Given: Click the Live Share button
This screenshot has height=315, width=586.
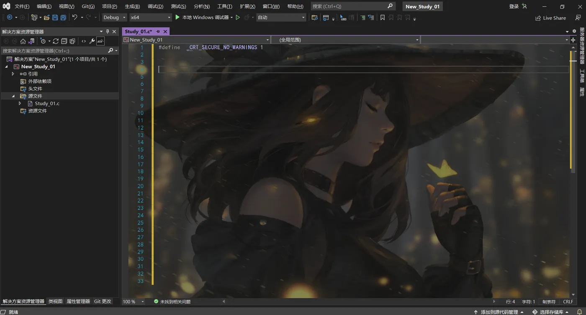Looking at the screenshot, I should point(550,18).
